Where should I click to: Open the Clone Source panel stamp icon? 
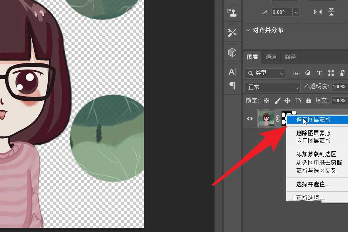tap(232, 13)
